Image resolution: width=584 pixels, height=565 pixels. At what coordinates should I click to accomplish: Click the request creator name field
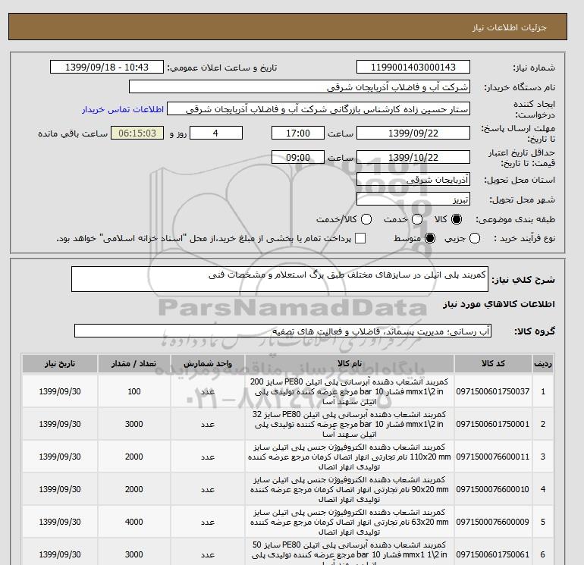click(x=319, y=108)
